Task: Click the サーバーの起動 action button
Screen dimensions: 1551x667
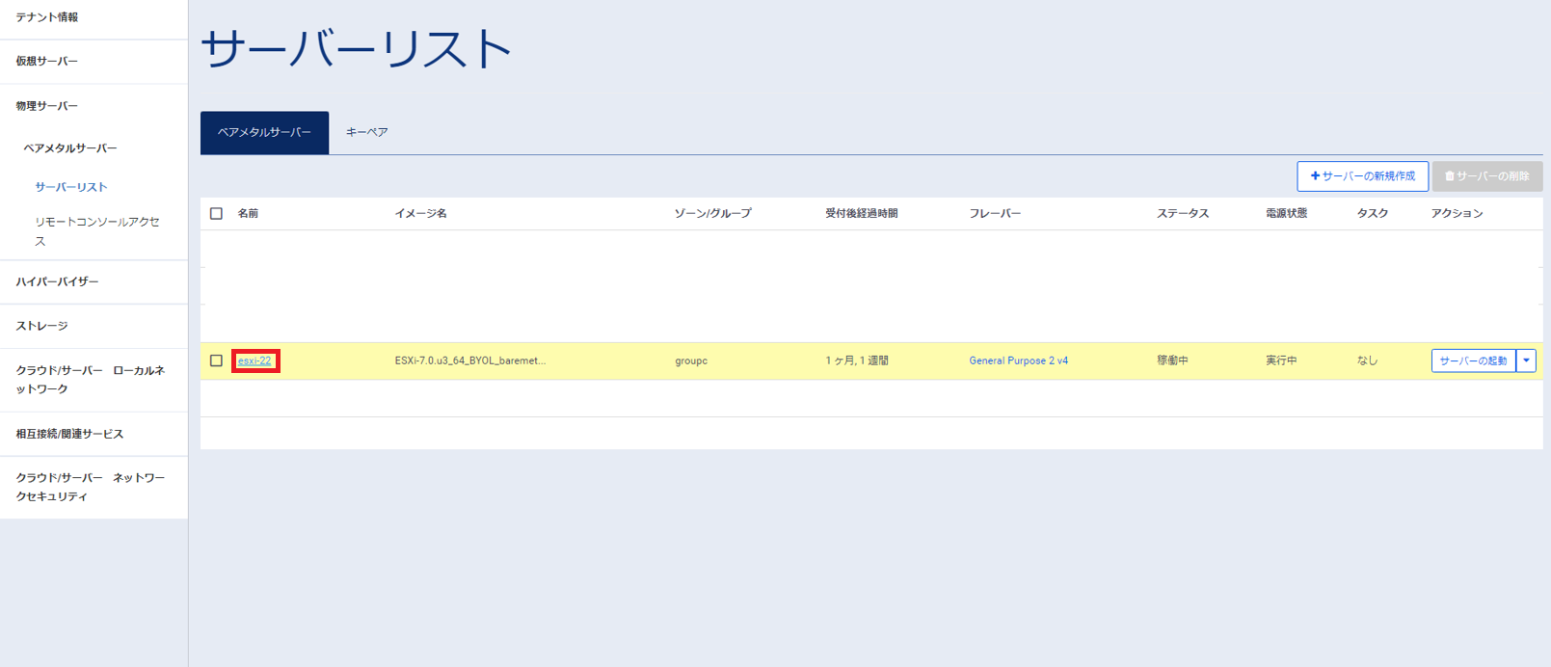Action: point(1473,360)
